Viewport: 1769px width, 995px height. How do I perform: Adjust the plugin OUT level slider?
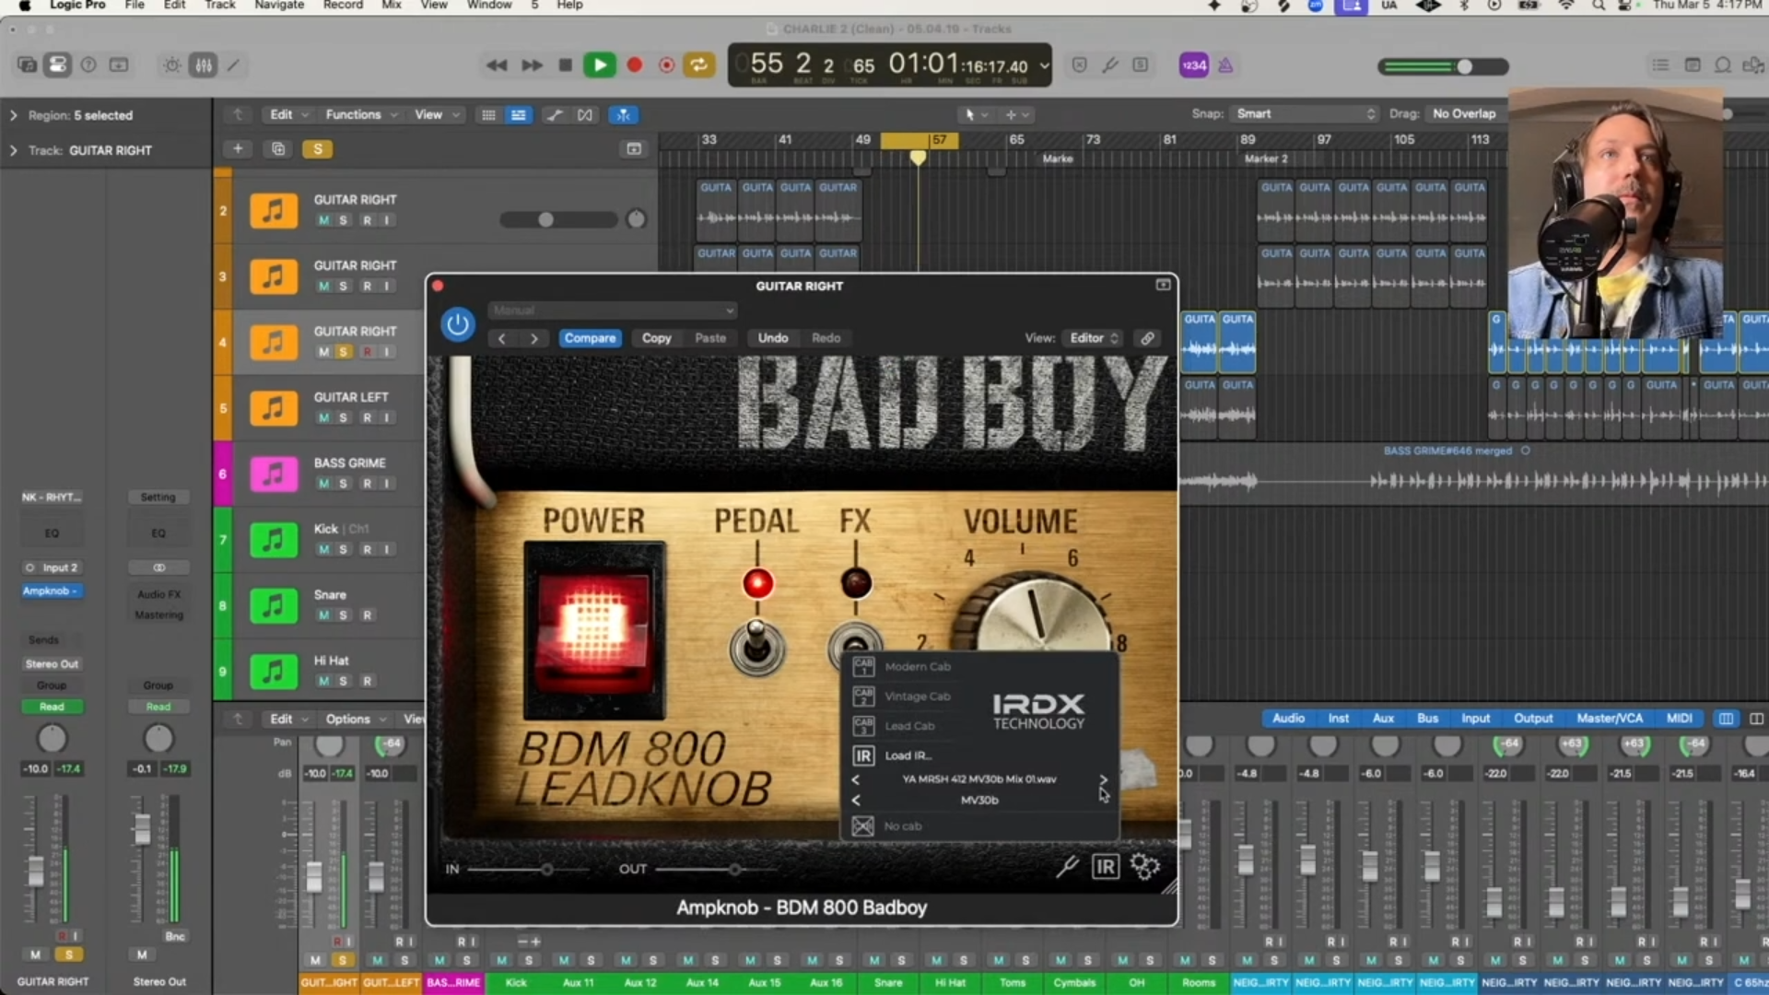(x=734, y=869)
